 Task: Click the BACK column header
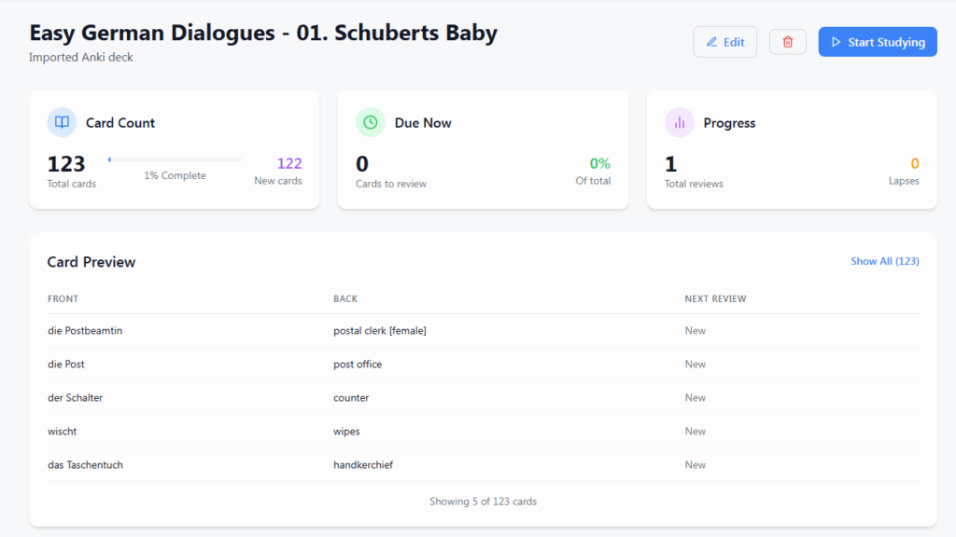tap(345, 299)
